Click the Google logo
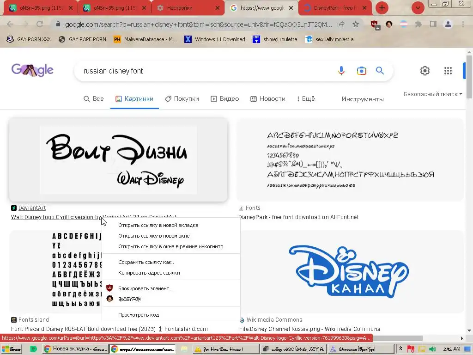The height and width of the screenshot is (355, 473). point(32,70)
